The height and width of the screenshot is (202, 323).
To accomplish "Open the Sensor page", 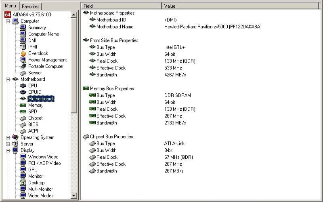I will 35,73.
